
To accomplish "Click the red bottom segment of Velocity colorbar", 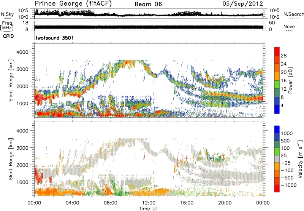I will point(277,189).
